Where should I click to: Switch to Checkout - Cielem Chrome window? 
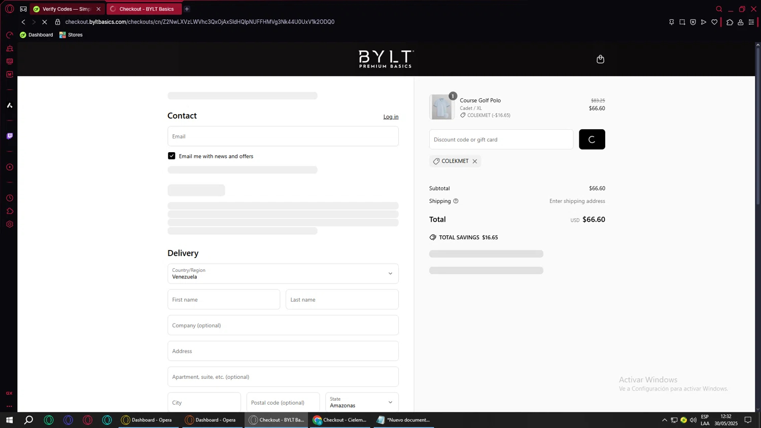coord(340,420)
